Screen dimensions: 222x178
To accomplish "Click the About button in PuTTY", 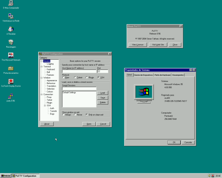I will pos(47,124).
